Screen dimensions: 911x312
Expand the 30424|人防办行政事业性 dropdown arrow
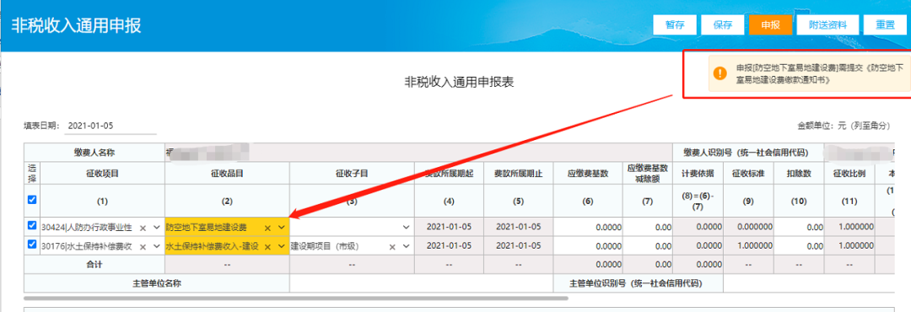point(156,227)
